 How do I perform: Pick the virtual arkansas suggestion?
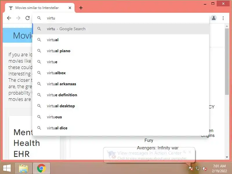121,84
